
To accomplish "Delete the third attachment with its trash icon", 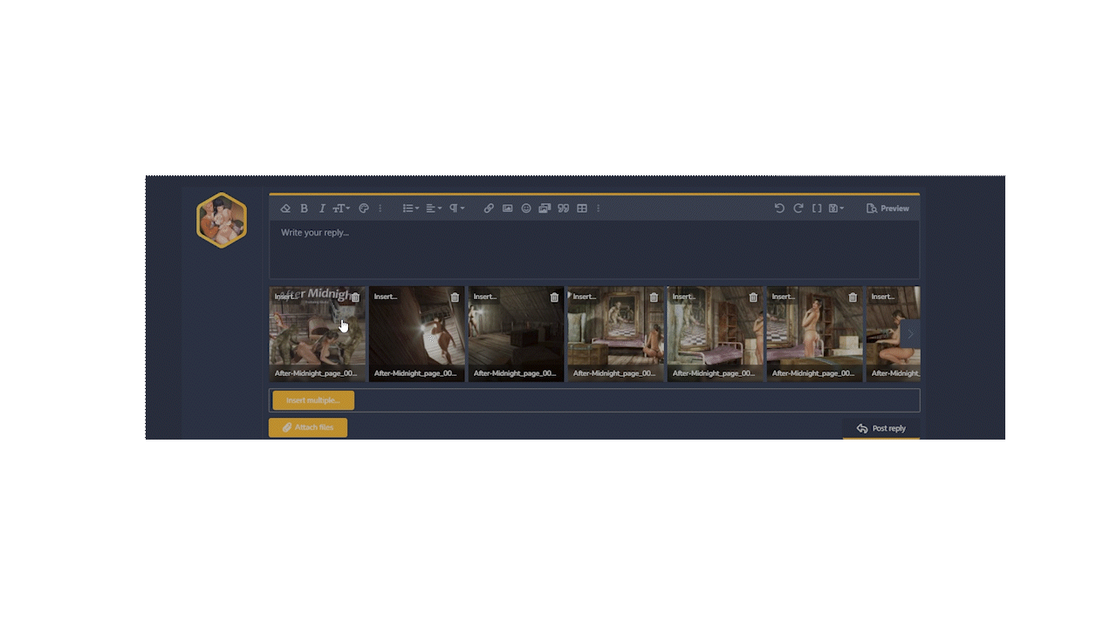I will (x=554, y=297).
